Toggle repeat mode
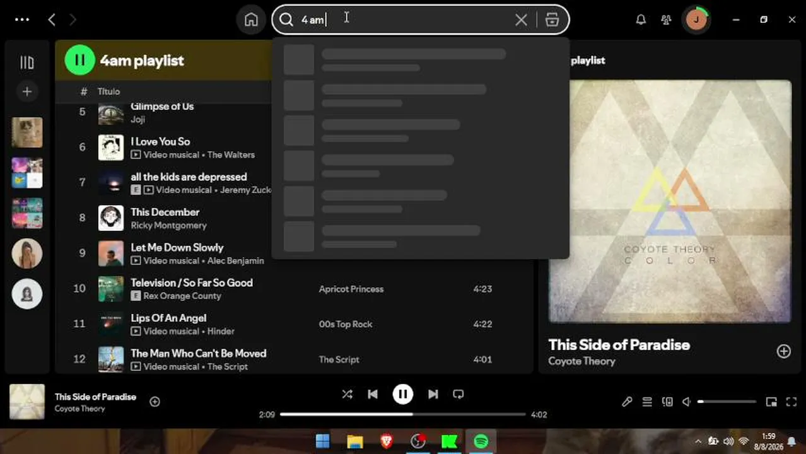The width and height of the screenshot is (806, 454). pos(458,394)
